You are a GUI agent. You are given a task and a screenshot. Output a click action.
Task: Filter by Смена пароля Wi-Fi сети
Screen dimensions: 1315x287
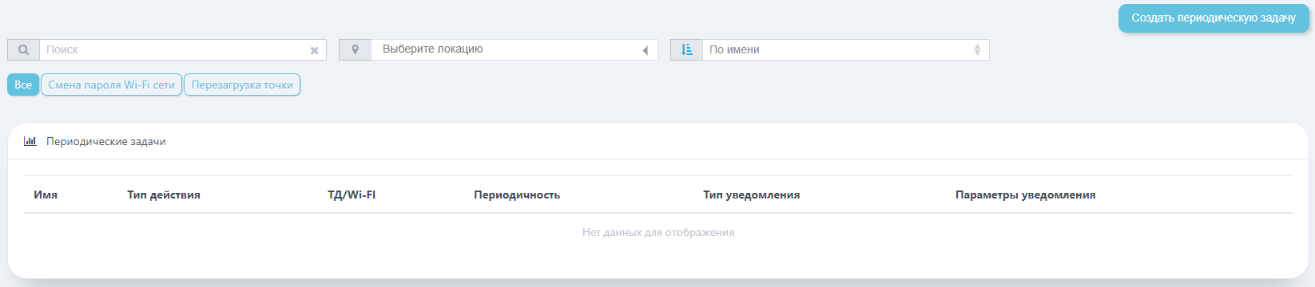click(x=111, y=85)
